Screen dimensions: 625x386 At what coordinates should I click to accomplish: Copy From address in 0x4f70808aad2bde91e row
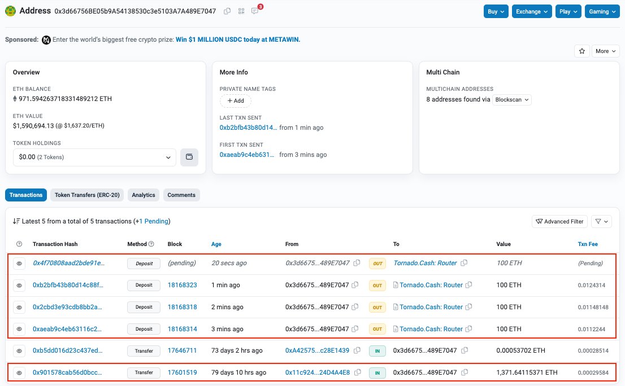tap(357, 263)
